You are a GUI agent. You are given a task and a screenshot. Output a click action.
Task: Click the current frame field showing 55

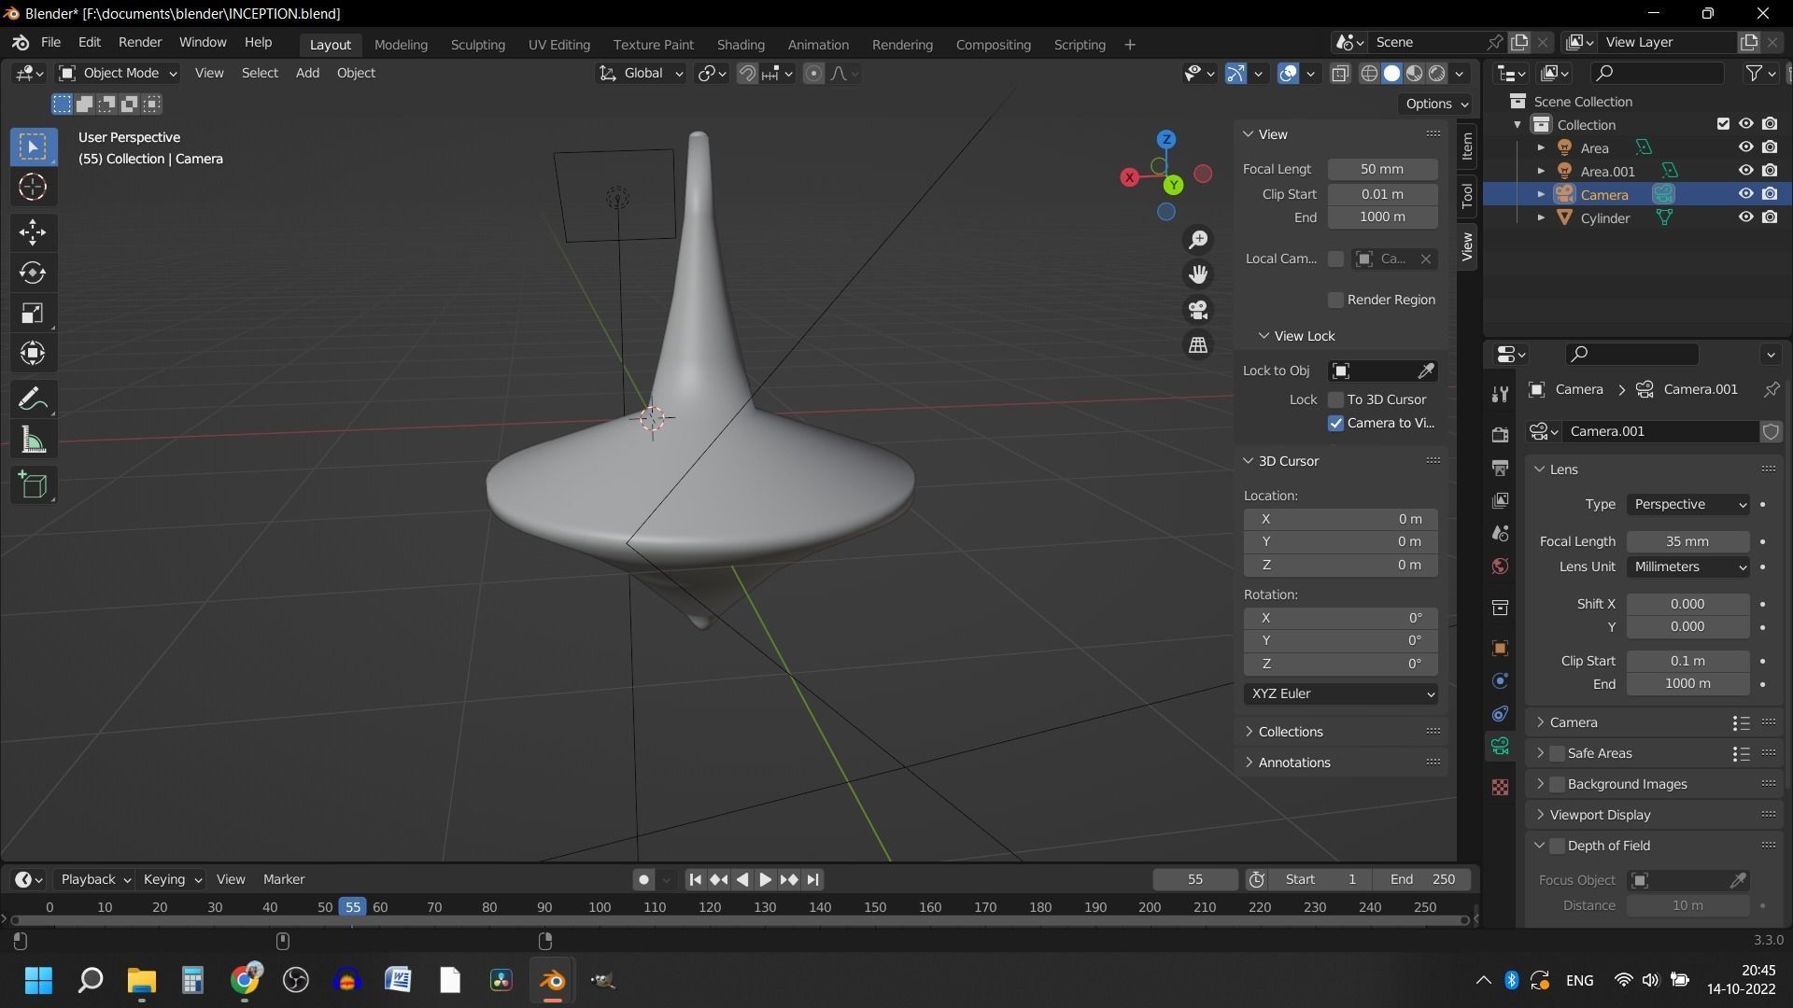(x=1195, y=879)
